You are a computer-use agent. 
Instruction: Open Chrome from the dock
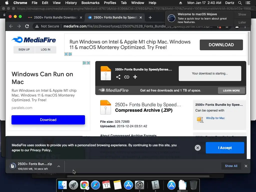[x=84, y=185]
